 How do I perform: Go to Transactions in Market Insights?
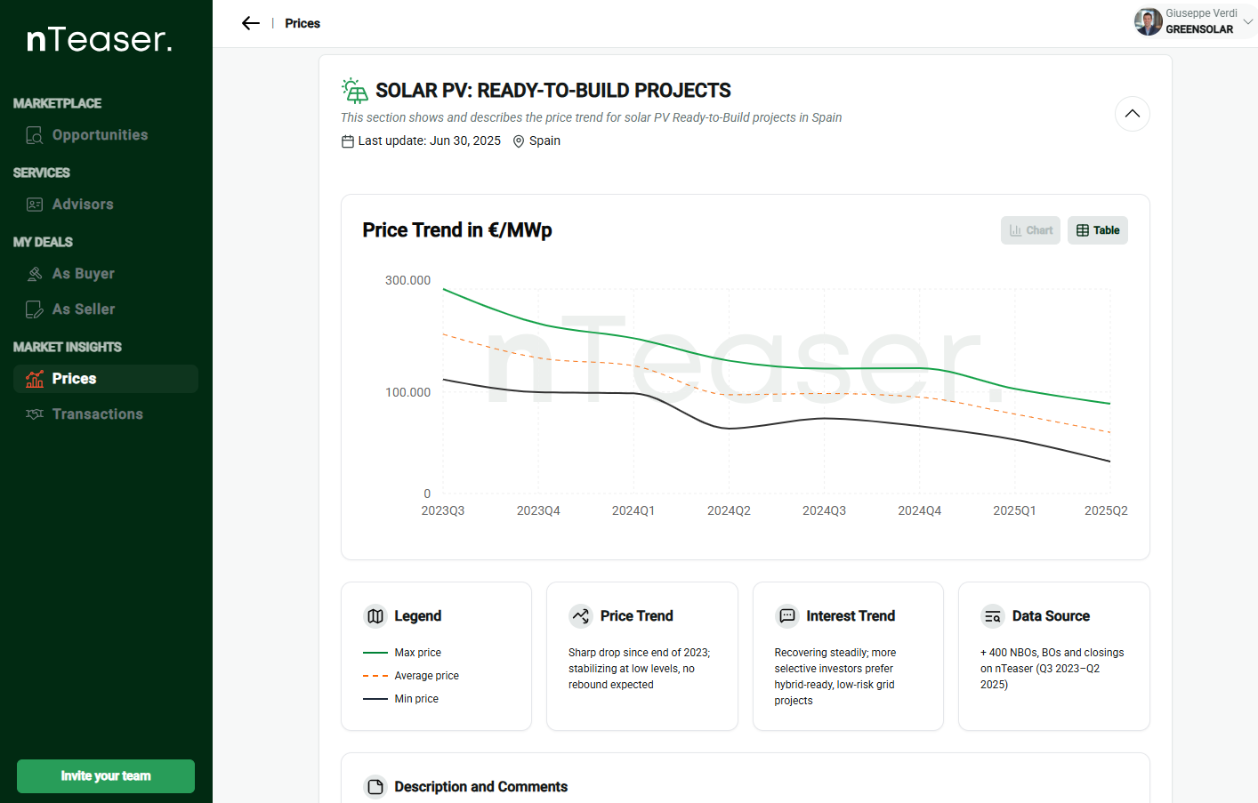coord(97,414)
